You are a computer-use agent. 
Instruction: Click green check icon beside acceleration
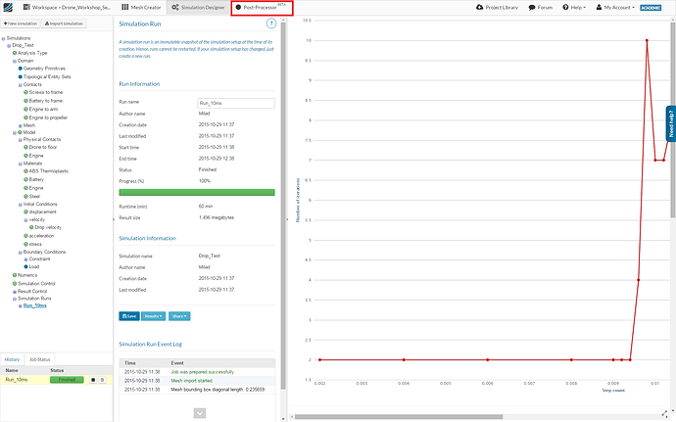(x=25, y=236)
